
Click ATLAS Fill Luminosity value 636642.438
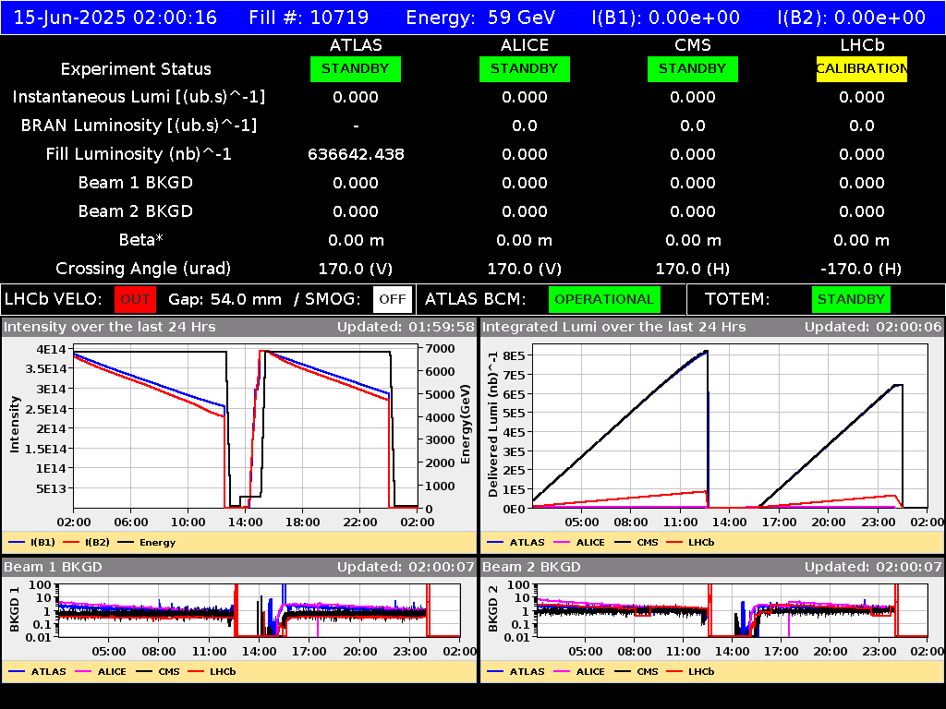356,154
